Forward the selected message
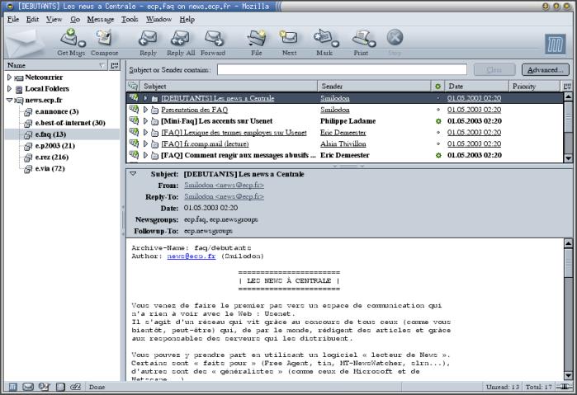Viewport: 577px width, 395px height. click(x=213, y=40)
